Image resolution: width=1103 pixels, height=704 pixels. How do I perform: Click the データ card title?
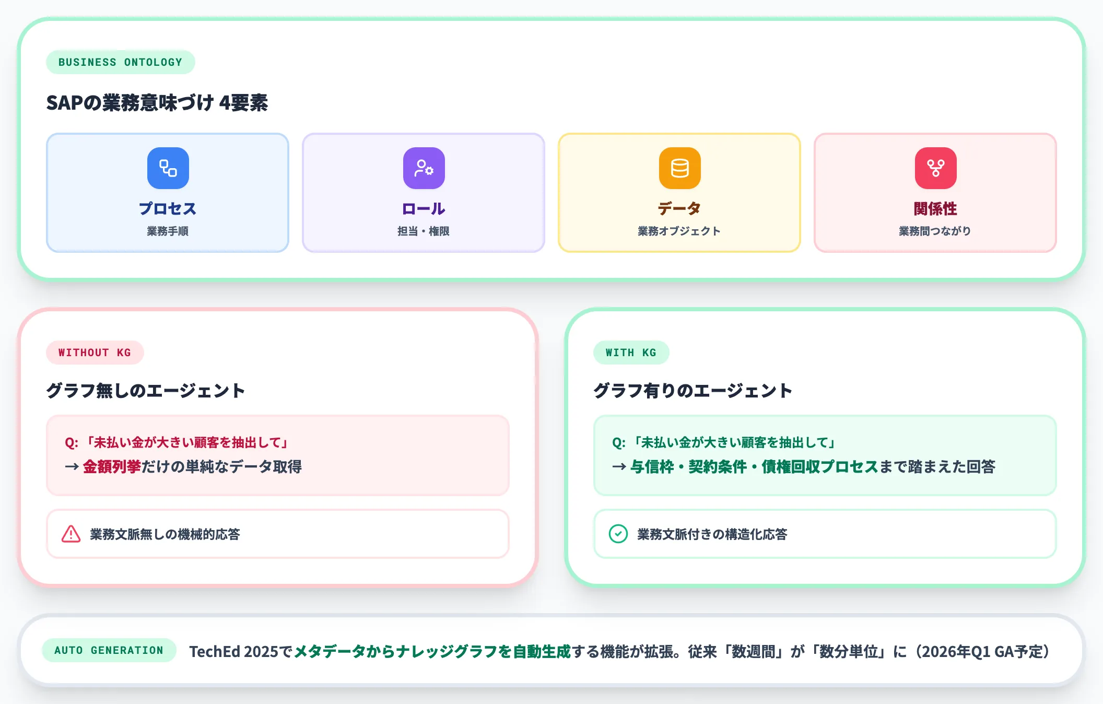[679, 208]
